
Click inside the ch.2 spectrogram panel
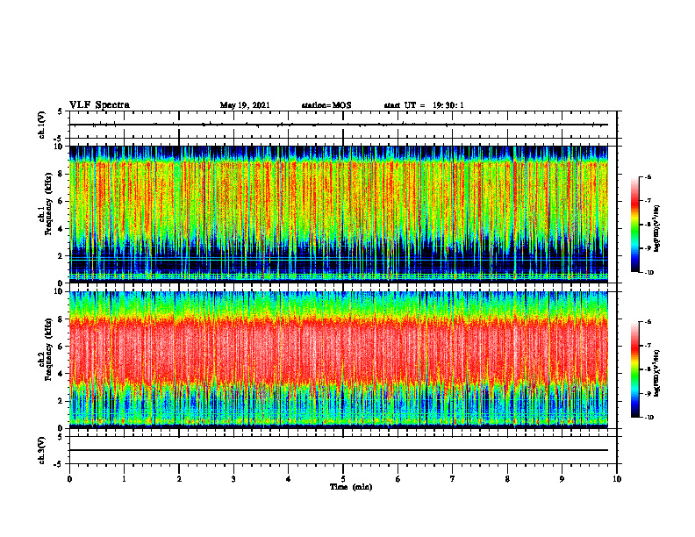coord(339,360)
